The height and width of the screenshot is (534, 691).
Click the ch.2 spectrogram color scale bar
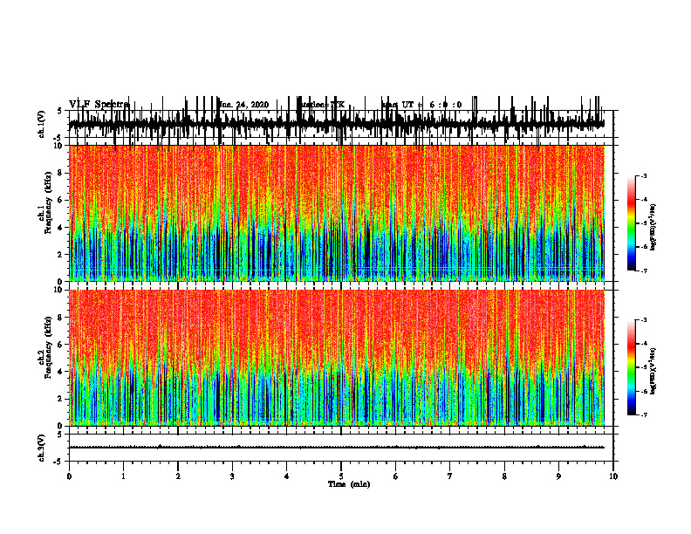click(632, 367)
